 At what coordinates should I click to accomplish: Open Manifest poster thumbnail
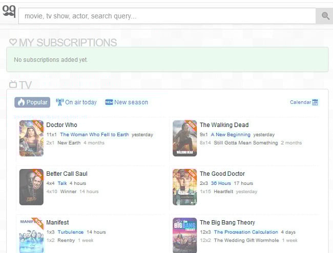click(x=31, y=235)
